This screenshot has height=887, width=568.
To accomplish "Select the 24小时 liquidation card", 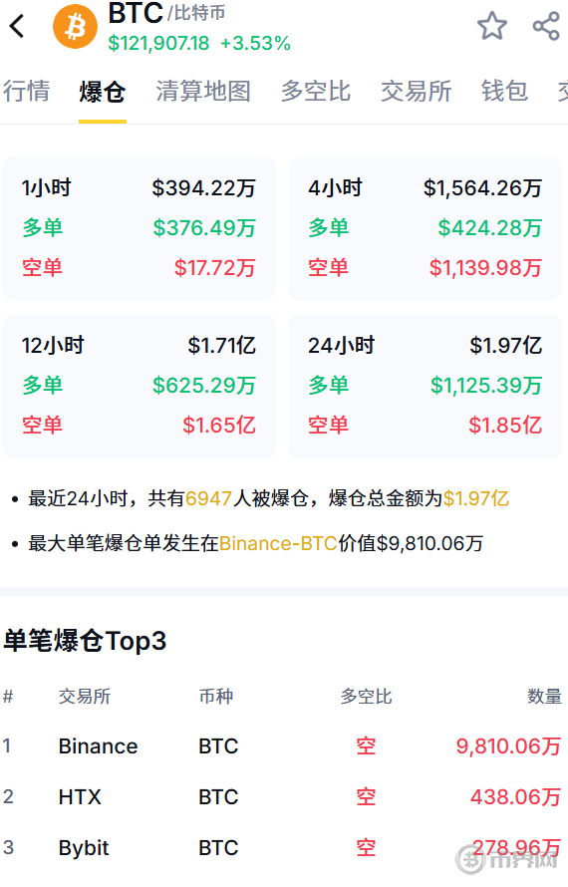I will pos(425,387).
